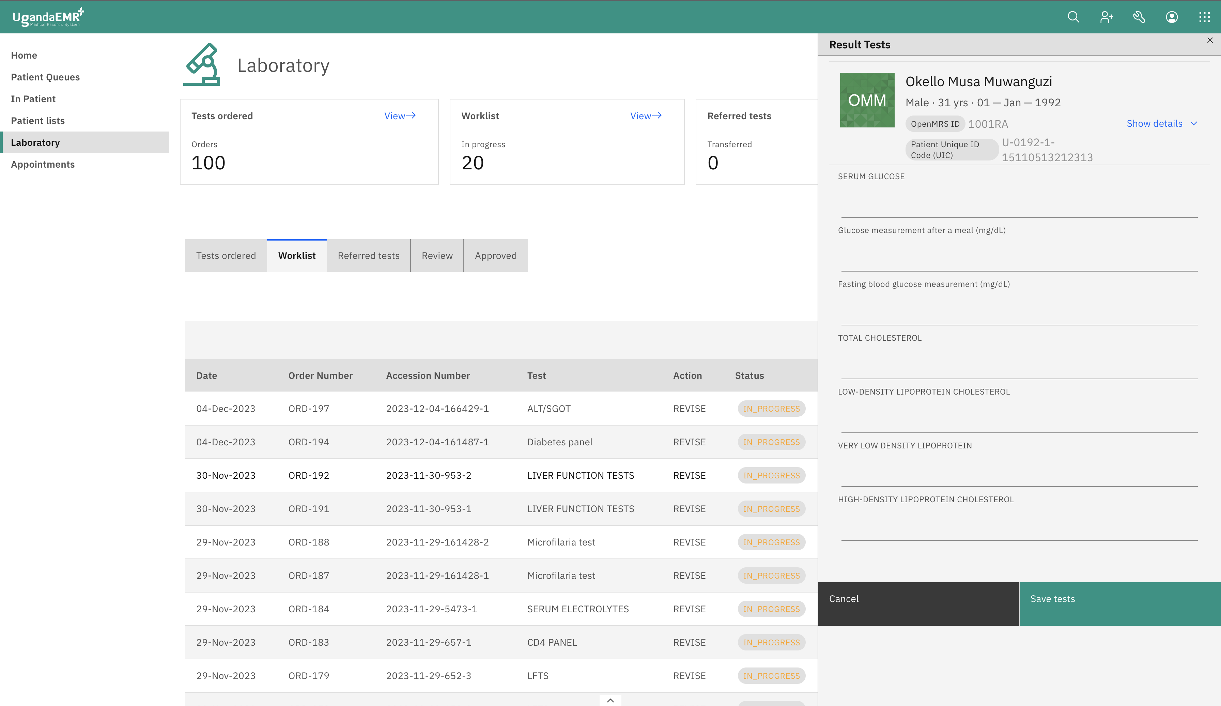Click the search icon in top bar
Screen dimensions: 1221x706
coord(1073,17)
